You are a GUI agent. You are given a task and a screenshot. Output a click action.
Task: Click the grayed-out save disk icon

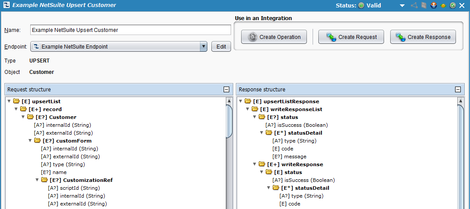tap(423, 6)
